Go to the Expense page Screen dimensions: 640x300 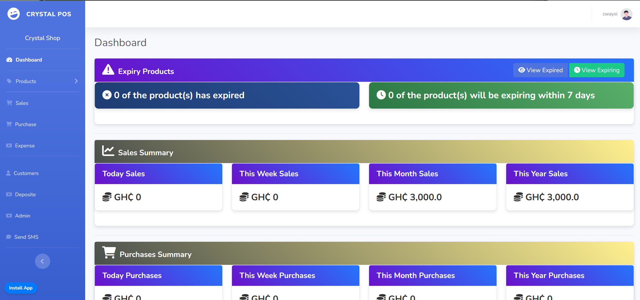(x=25, y=146)
